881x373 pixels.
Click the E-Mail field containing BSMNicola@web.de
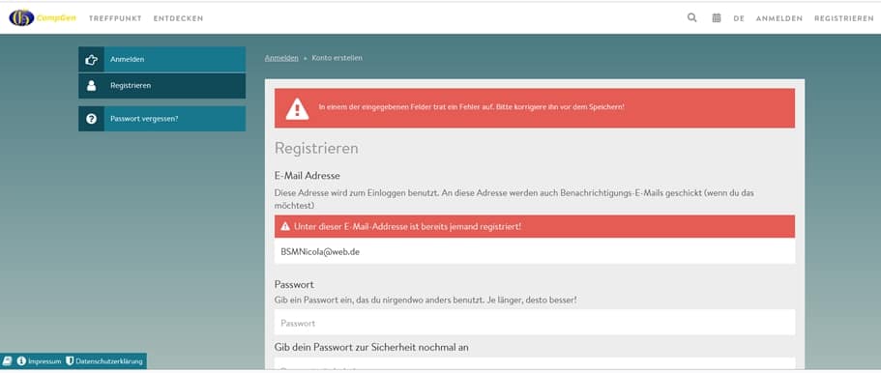pos(535,251)
